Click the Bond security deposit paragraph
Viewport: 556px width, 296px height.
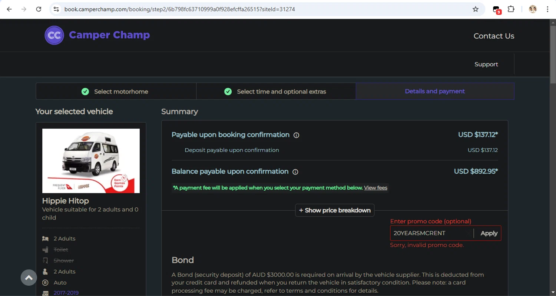click(x=328, y=283)
